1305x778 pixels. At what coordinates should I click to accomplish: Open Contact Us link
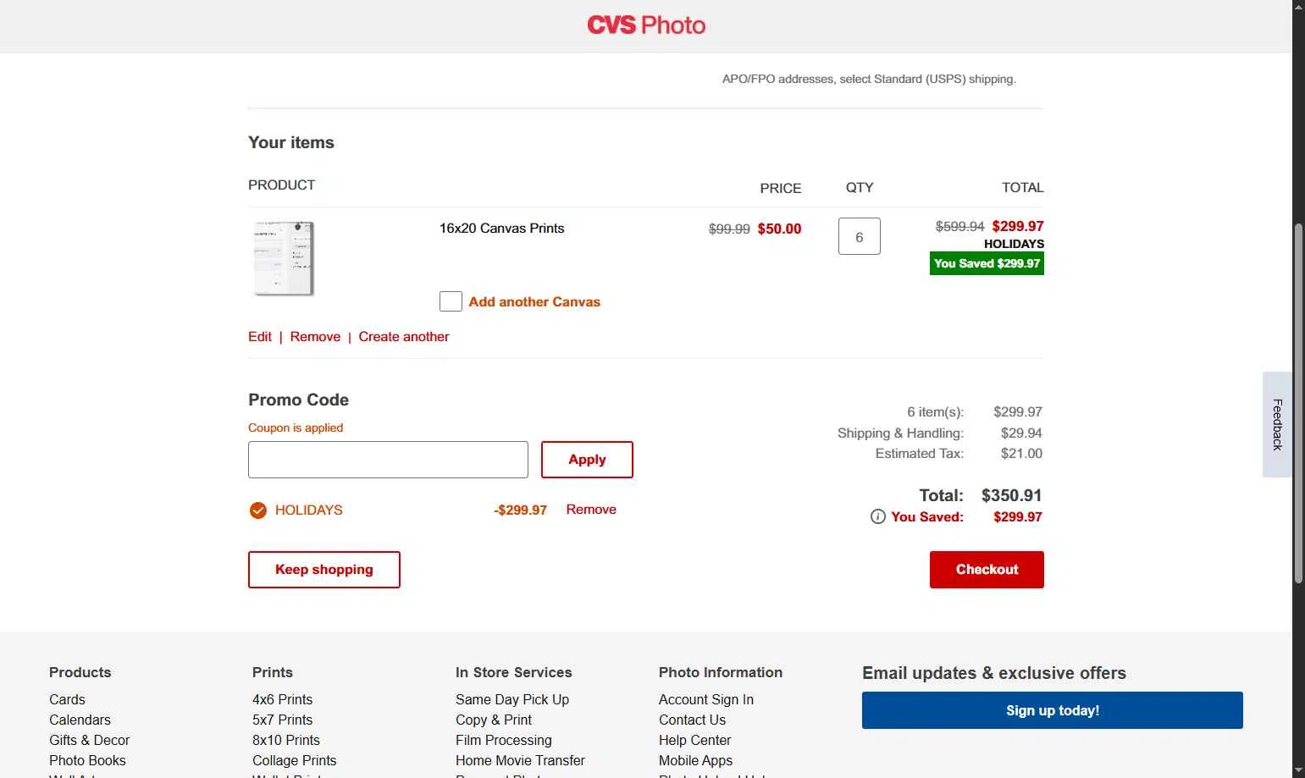(x=692, y=720)
